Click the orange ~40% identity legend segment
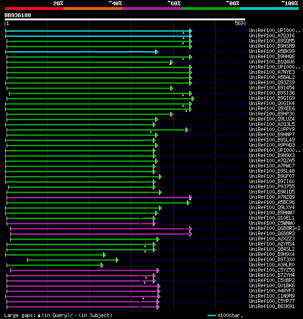 point(93,9)
